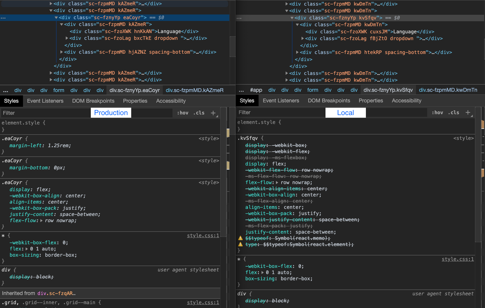Toggle .cls editor in Local panel
The width and height of the screenshot is (485, 308).
(x=454, y=112)
